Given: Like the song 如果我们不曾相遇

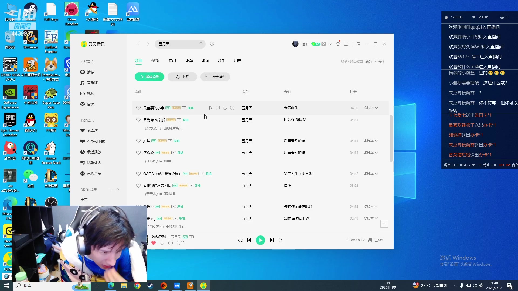Looking at the screenshot, I should coord(138,186).
